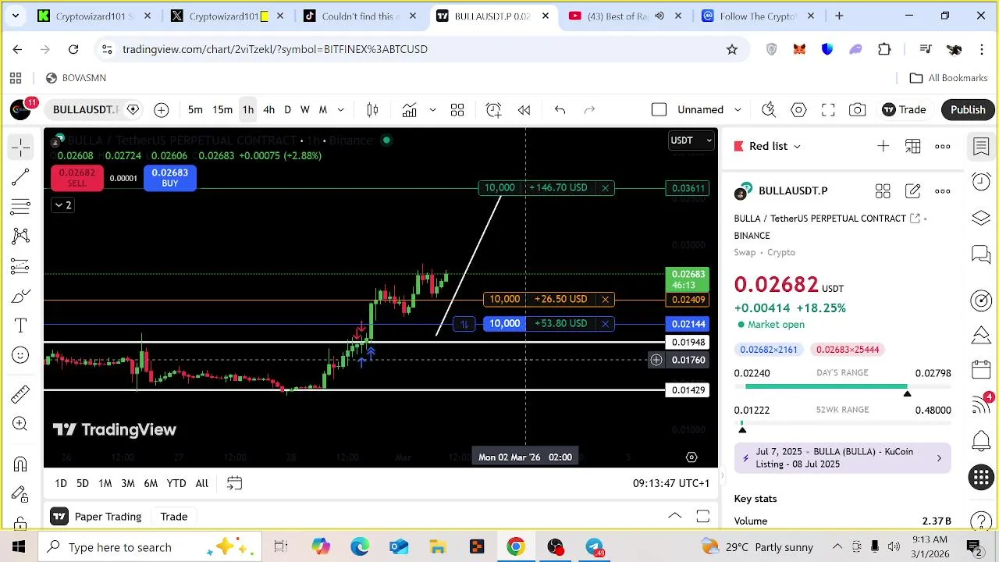Open the chats panel in right sidebar

coord(981,254)
